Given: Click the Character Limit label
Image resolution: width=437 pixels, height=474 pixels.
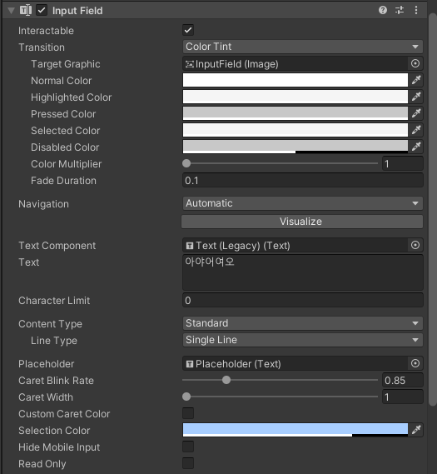Looking at the screenshot, I should (54, 301).
